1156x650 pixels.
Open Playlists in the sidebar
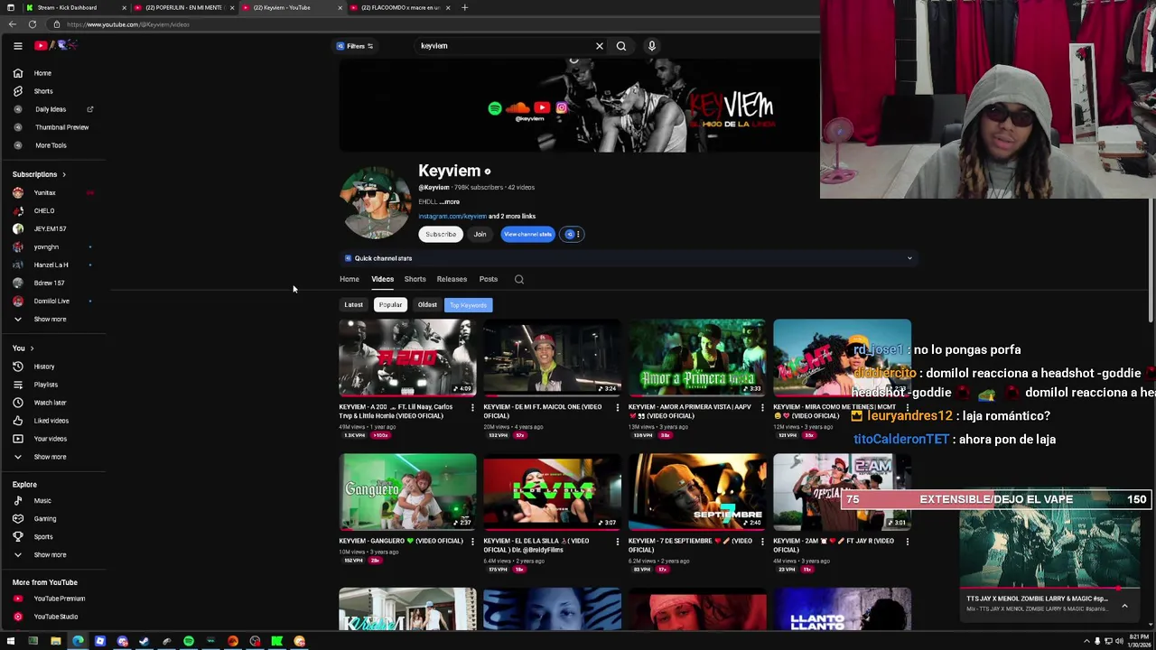45,385
